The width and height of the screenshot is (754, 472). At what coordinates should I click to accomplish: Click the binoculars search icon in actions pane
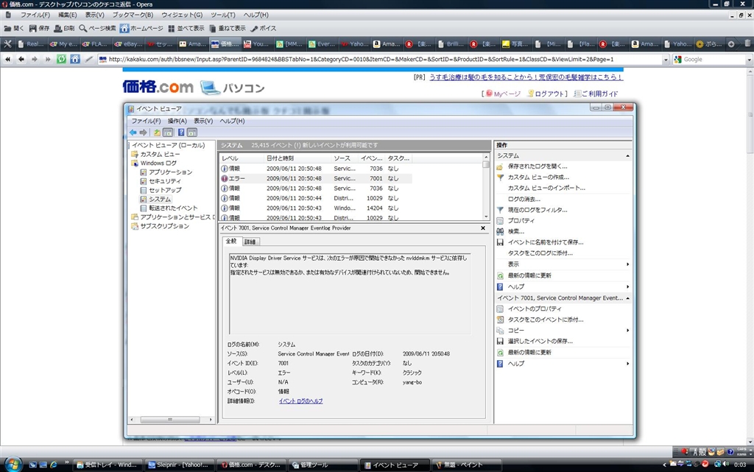click(x=500, y=231)
